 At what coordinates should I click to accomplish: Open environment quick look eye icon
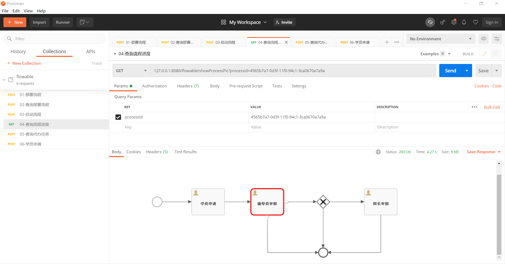pyautogui.click(x=483, y=39)
